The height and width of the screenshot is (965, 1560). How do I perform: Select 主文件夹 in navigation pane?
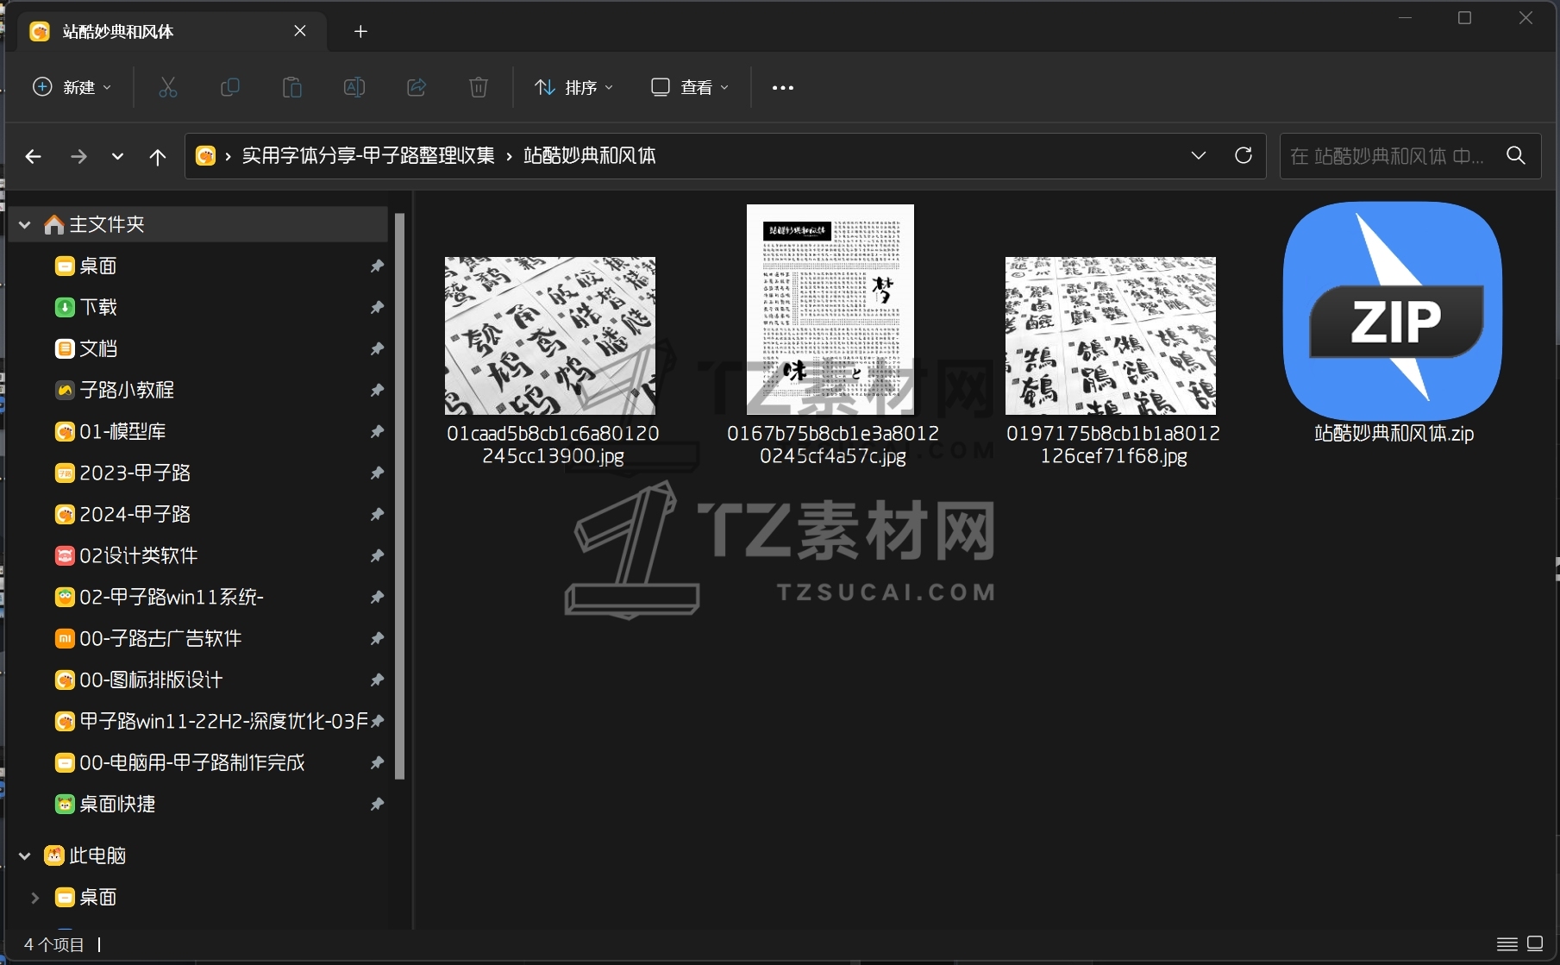[x=107, y=224]
